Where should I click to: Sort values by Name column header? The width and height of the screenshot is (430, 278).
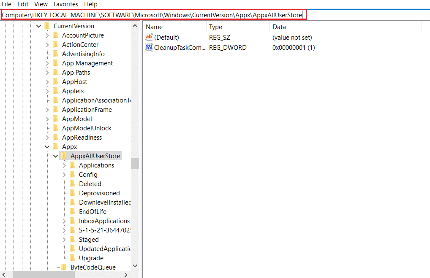tap(154, 27)
